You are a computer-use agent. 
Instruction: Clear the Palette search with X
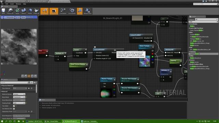coord(217,22)
